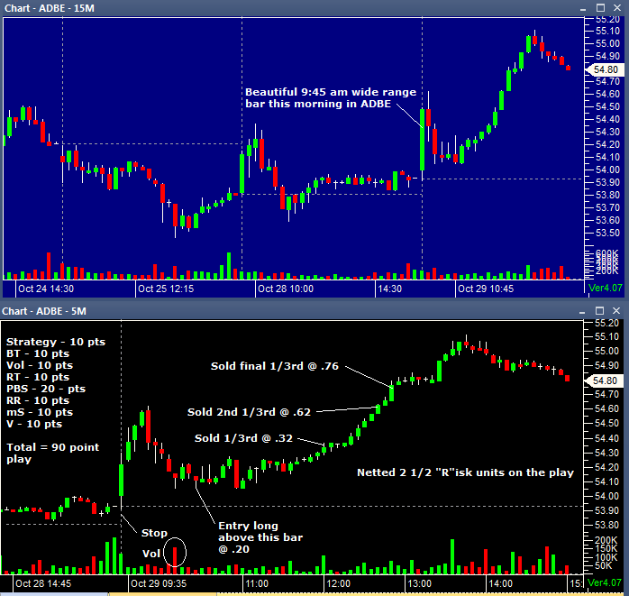Screen dimensions: 629x596
Task: Click 'Sold 1/3rd @ .32' annotation
Action: [x=243, y=438]
